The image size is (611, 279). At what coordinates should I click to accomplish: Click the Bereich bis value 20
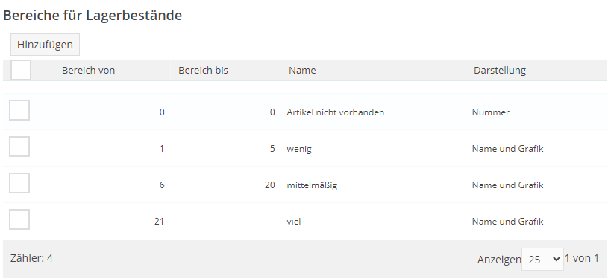pyautogui.click(x=269, y=185)
